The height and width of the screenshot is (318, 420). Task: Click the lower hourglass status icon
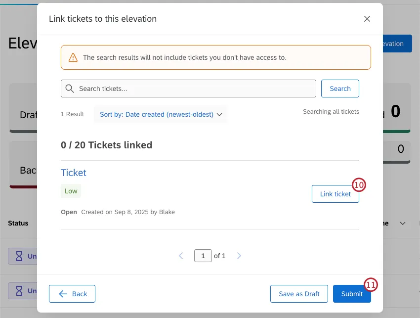[x=19, y=291]
